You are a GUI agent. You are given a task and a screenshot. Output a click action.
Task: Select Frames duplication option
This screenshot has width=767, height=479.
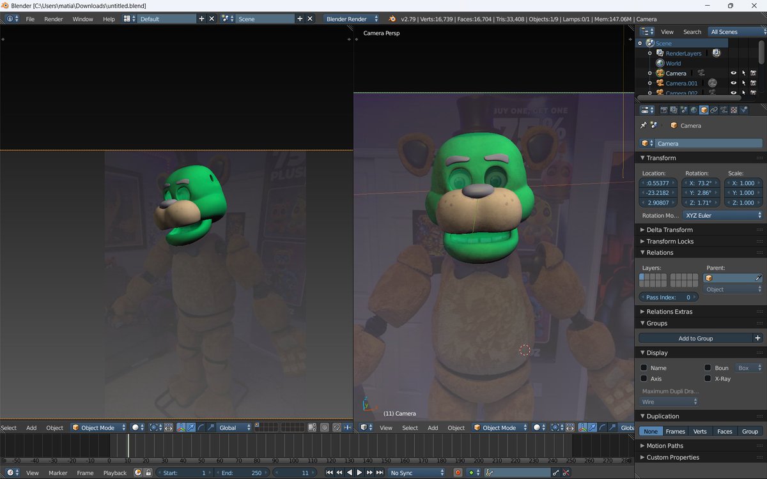pyautogui.click(x=675, y=431)
